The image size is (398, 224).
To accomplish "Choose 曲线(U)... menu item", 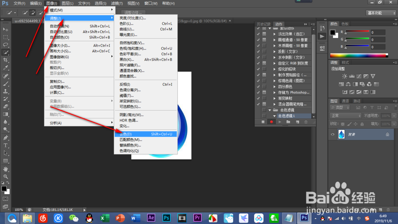I will click(x=145, y=29).
